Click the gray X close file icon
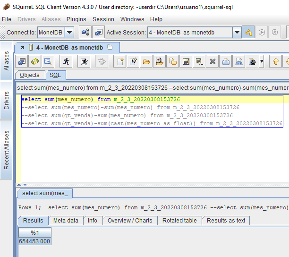Screen dimensions: 289x257 pyautogui.click(x=212, y=61)
